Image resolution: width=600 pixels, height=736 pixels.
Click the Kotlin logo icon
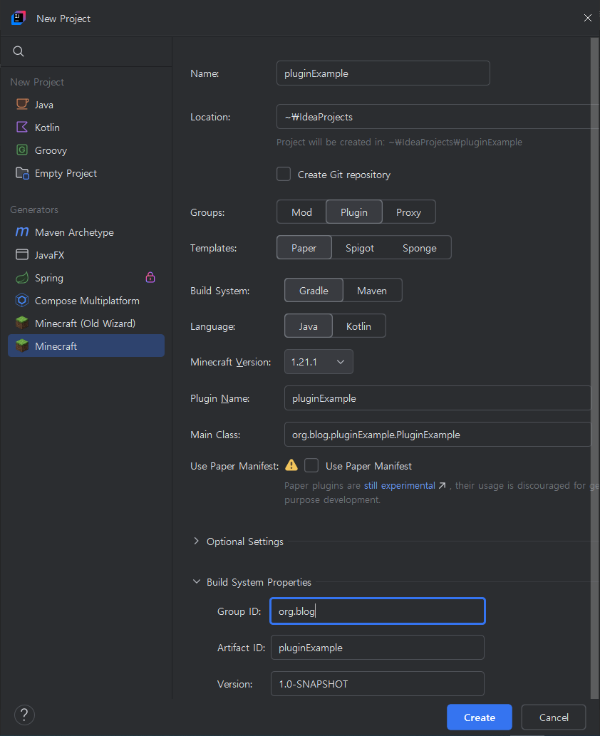[22, 128]
